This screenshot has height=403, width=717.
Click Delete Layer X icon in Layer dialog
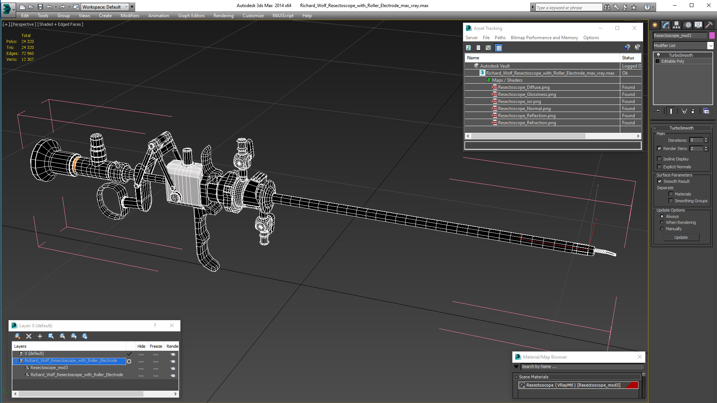29,336
